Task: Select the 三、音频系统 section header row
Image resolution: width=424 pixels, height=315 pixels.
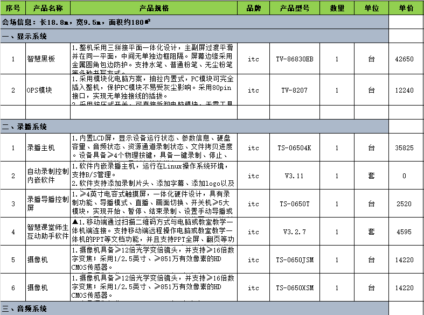Action: tap(194, 309)
